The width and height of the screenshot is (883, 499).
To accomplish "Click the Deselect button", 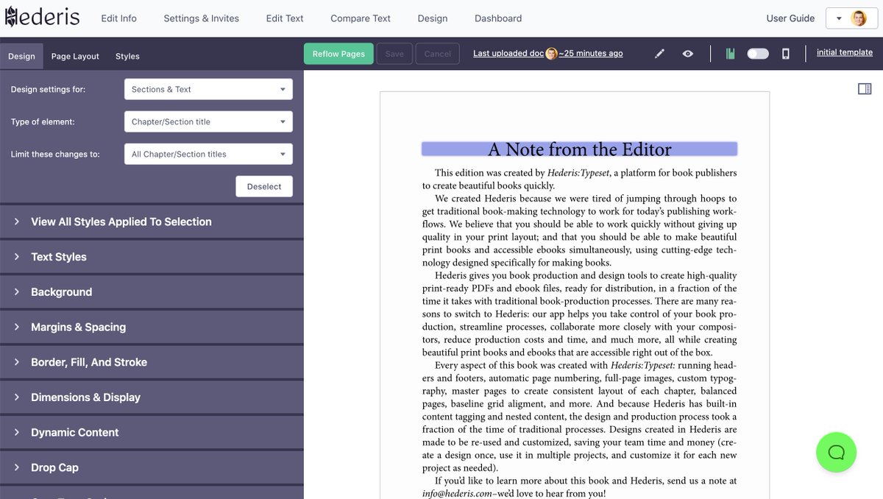I will (264, 186).
